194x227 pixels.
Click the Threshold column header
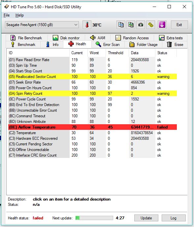pos(117,53)
